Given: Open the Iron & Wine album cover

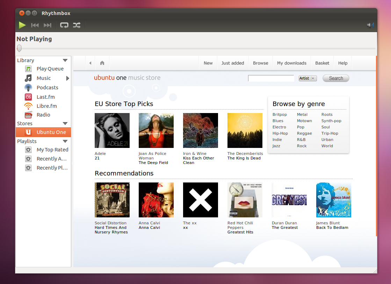Looking at the screenshot, I should click(x=201, y=130).
